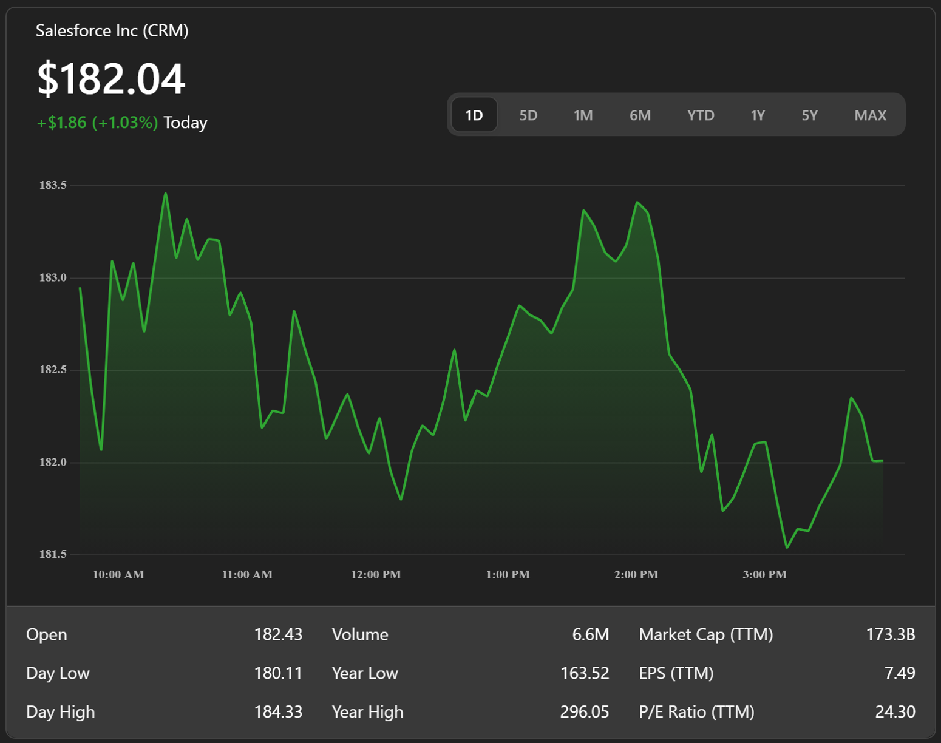Click the Open value 182.43
The height and width of the screenshot is (743, 941).
pyautogui.click(x=278, y=634)
